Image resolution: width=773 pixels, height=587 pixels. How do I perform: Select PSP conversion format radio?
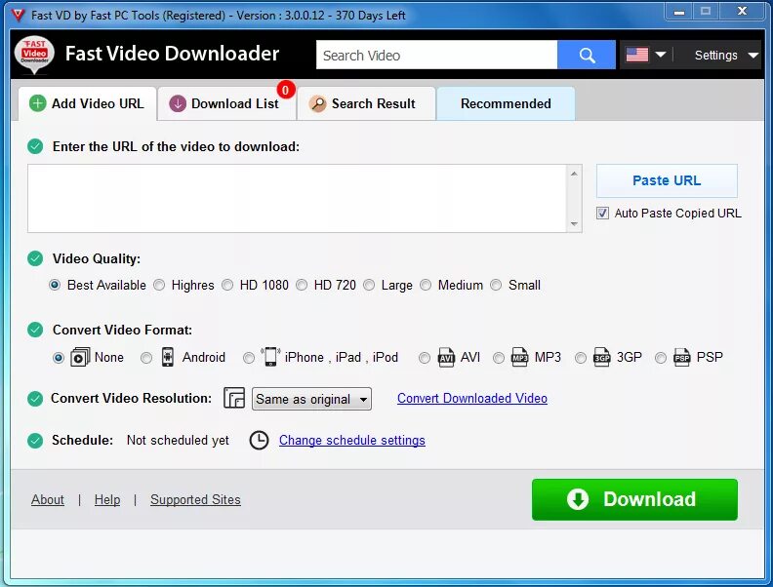(661, 358)
